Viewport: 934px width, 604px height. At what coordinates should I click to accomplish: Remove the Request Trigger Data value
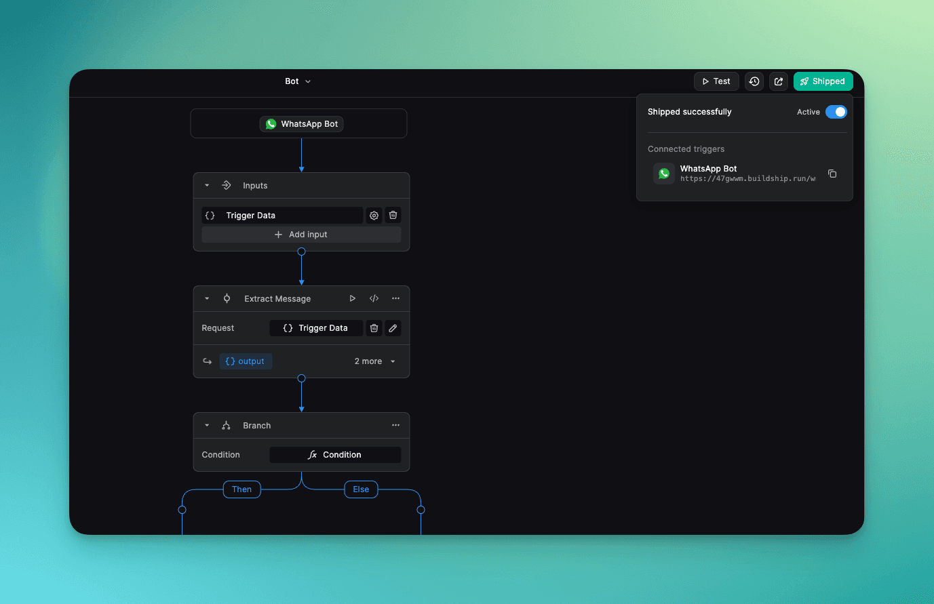pos(374,328)
